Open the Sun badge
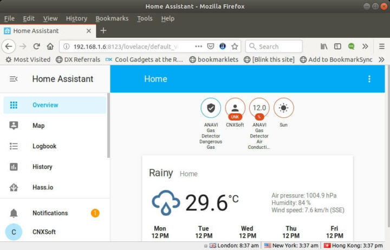The image size is (390, 250). pyautogui.click(x=283, y=108)
